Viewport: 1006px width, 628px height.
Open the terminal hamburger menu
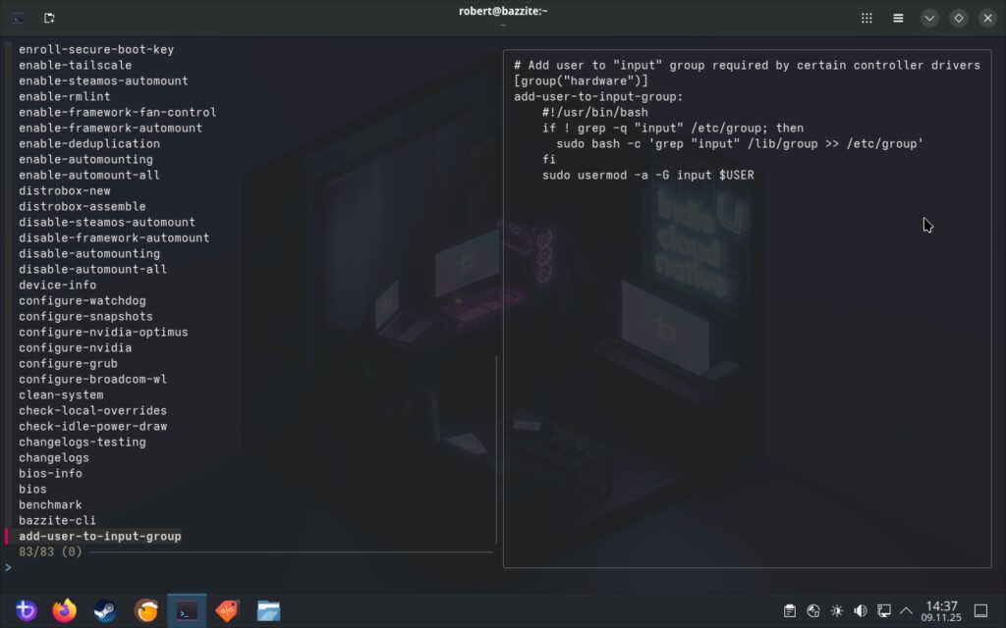[x=898, y=18]
